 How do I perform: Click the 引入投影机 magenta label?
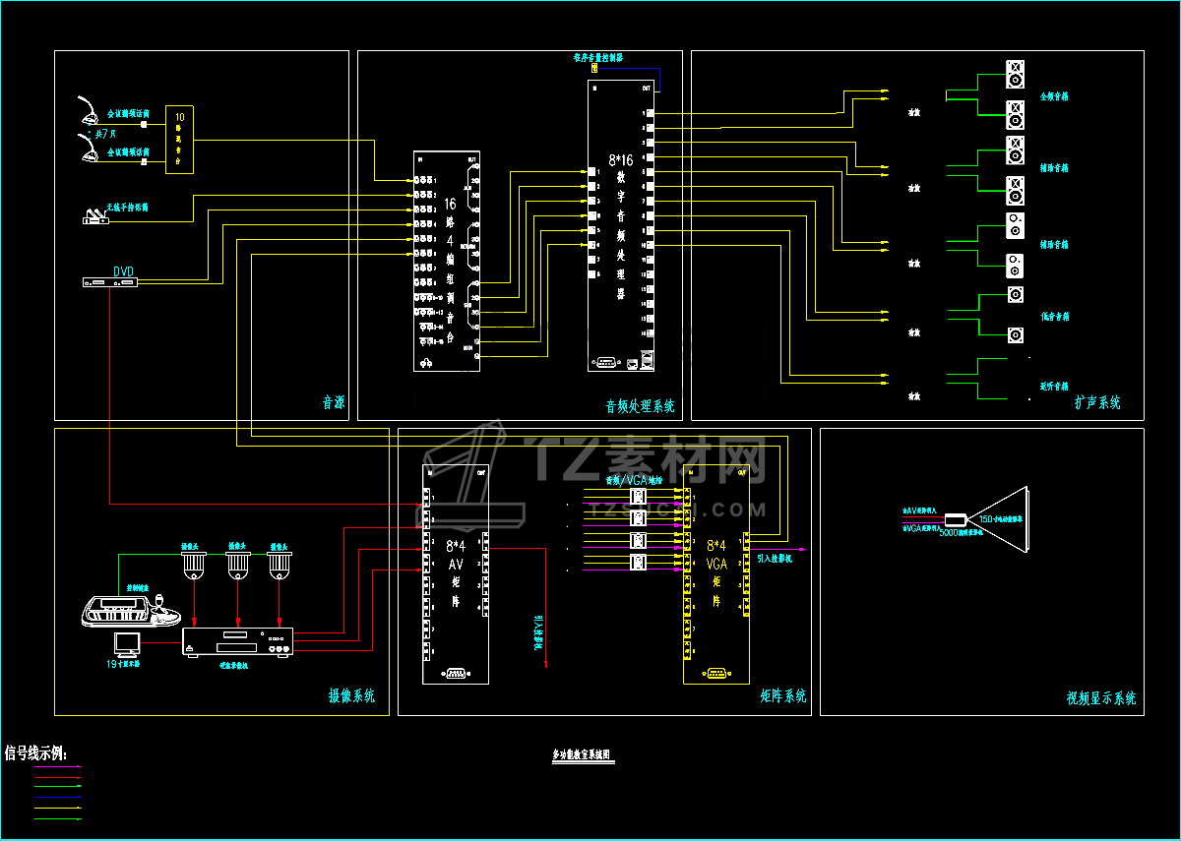776,558
